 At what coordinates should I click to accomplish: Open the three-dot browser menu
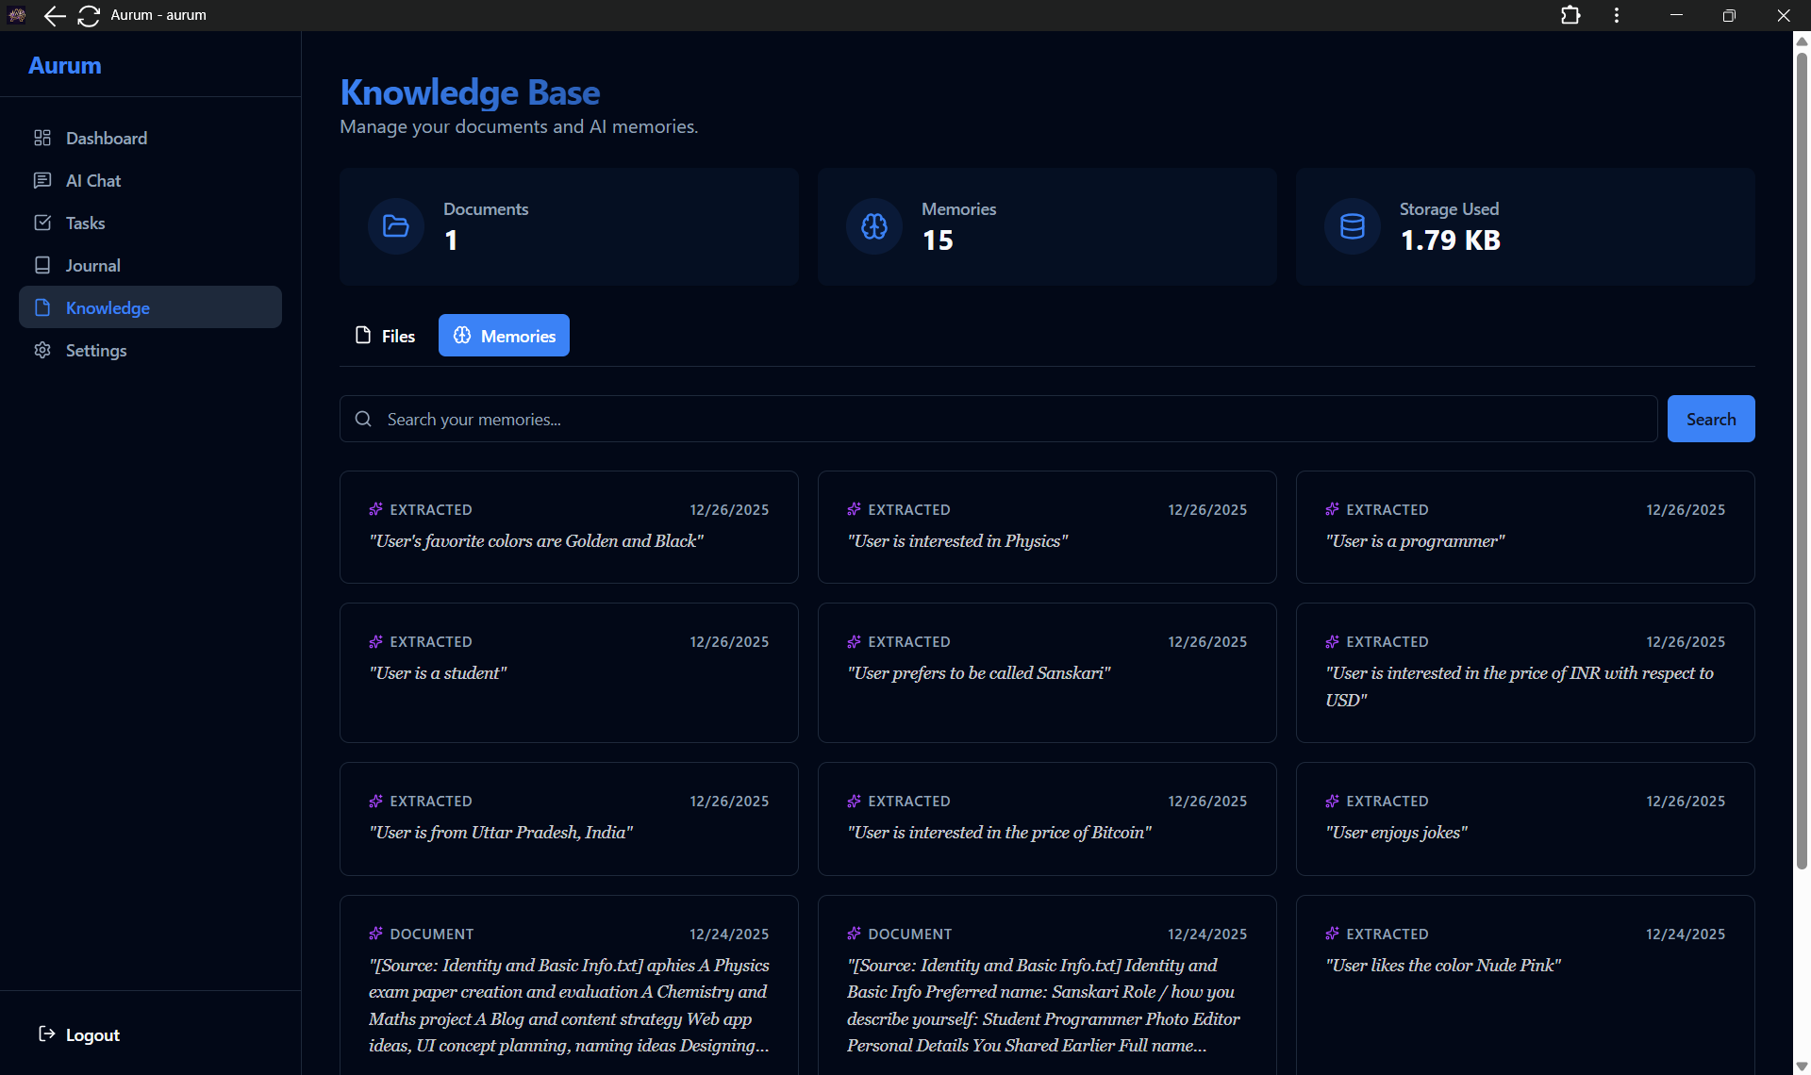(x=1616, y=15)
